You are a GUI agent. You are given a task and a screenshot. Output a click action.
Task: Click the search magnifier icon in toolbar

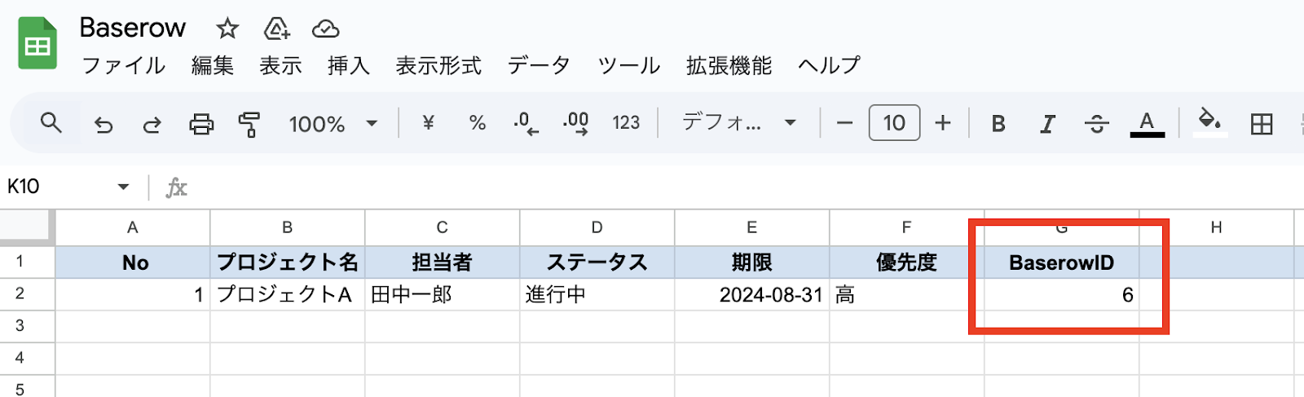(x=51, y=123)
